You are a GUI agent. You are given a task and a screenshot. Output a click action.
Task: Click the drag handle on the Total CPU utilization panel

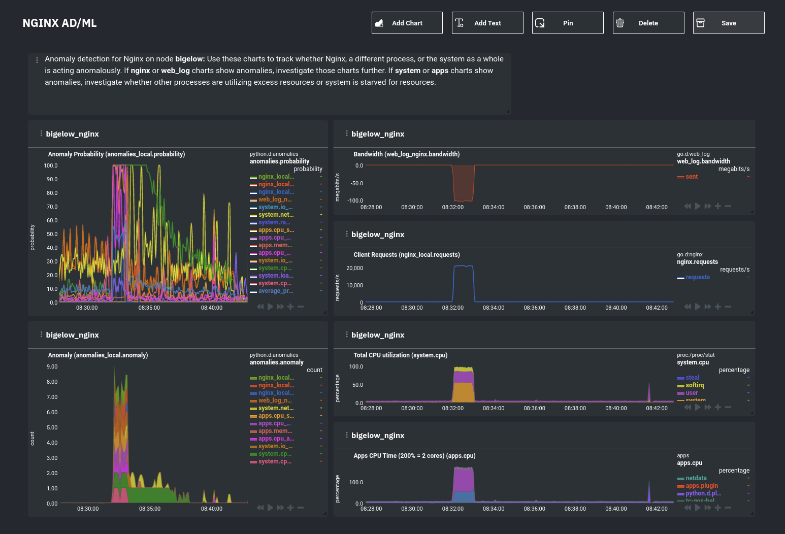click(x=347, y=335)
